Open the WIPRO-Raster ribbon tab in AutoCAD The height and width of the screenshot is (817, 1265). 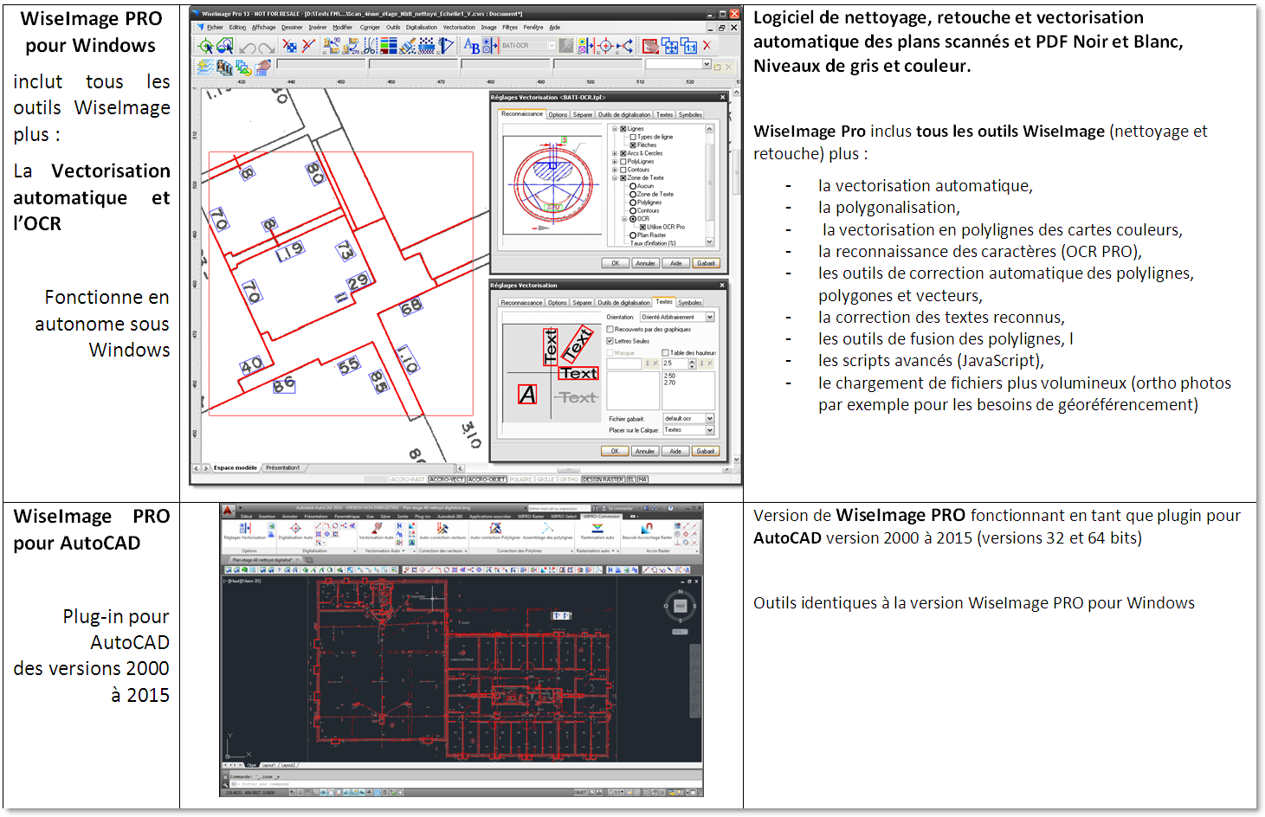(x=531, y=517)
